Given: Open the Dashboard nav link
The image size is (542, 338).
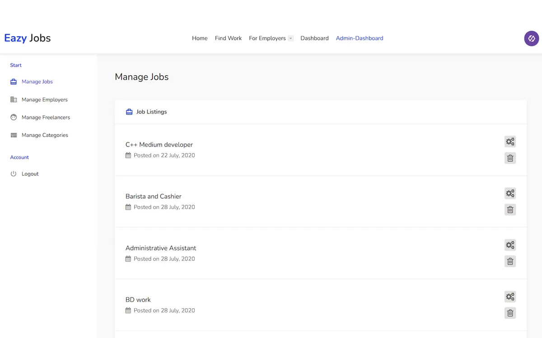Looking at the screenshot, I should click(x=314, y=38).
